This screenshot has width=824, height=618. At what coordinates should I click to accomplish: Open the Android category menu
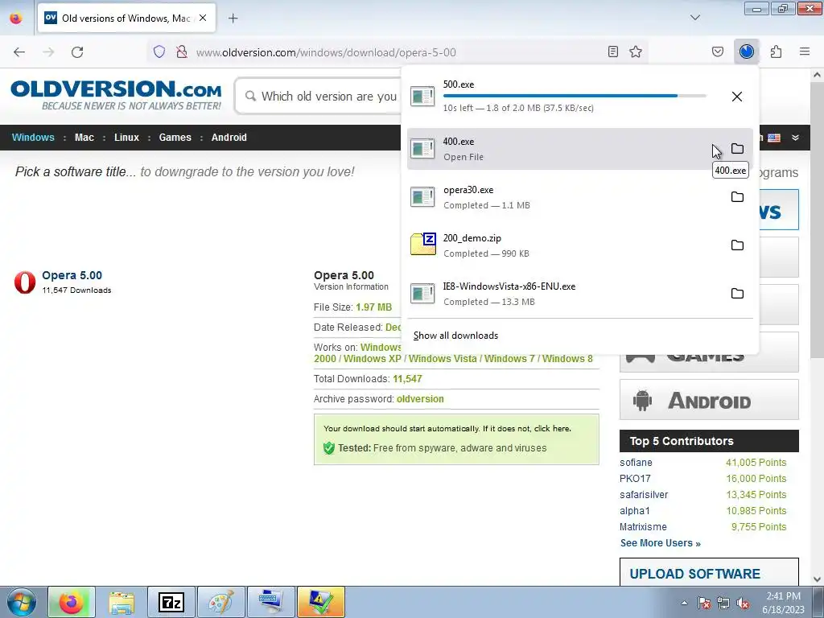(x=229, y=138)
